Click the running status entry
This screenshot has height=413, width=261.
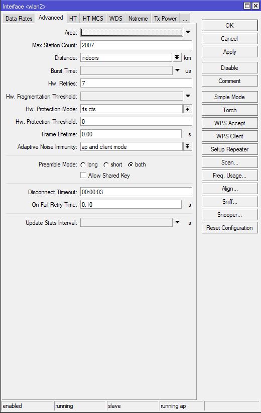pyautogui.click(x=64, y=406)
